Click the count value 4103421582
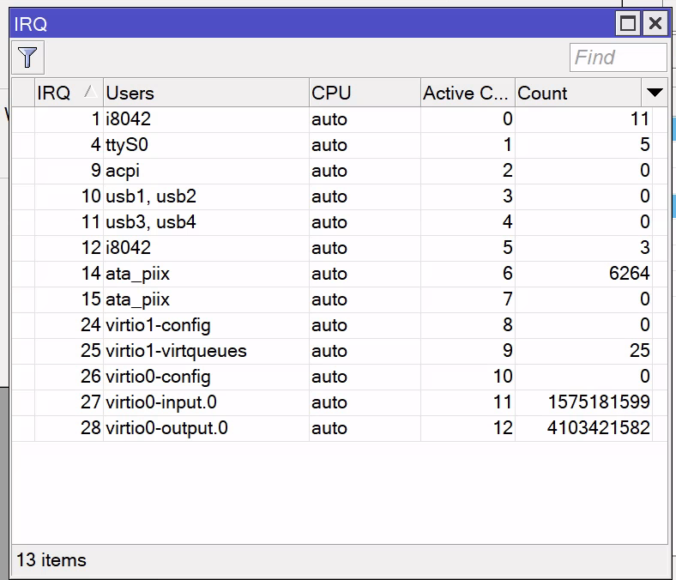The height and width of the screenshot is (580, 676). coord(599,428)
